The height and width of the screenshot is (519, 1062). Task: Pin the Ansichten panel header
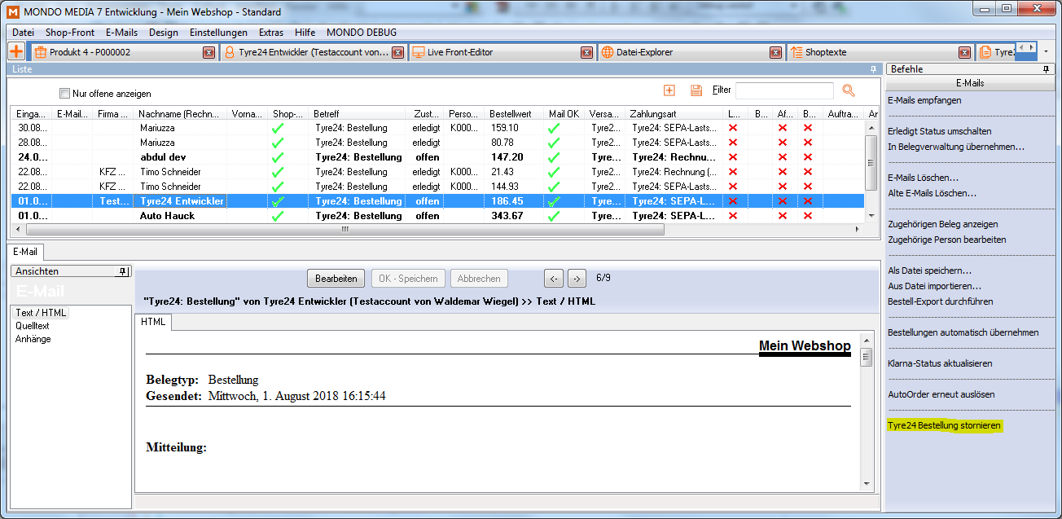[x=124, y=271]
